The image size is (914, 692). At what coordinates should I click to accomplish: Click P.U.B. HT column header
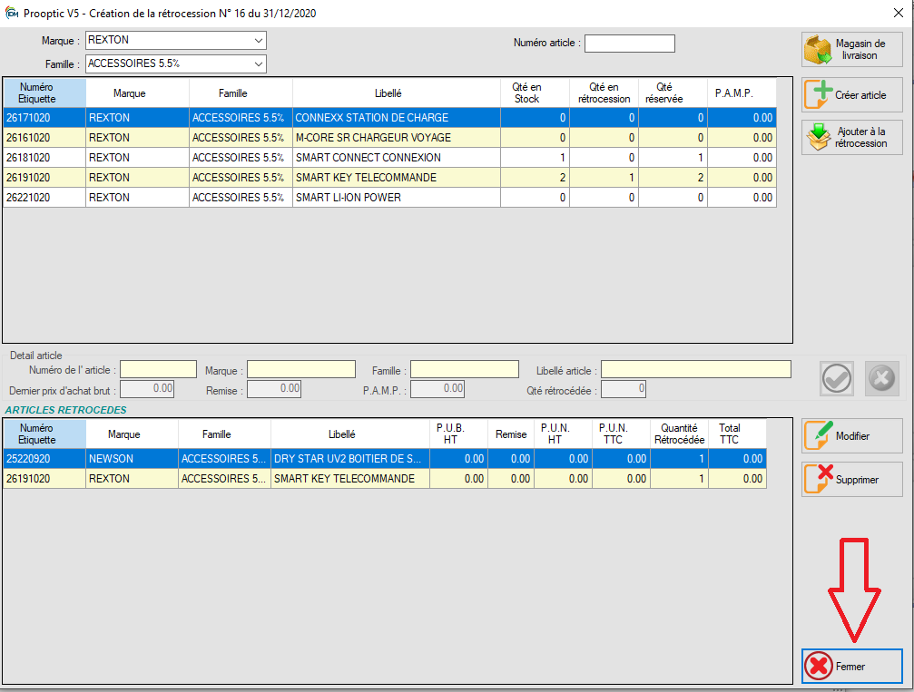[458, 434]
